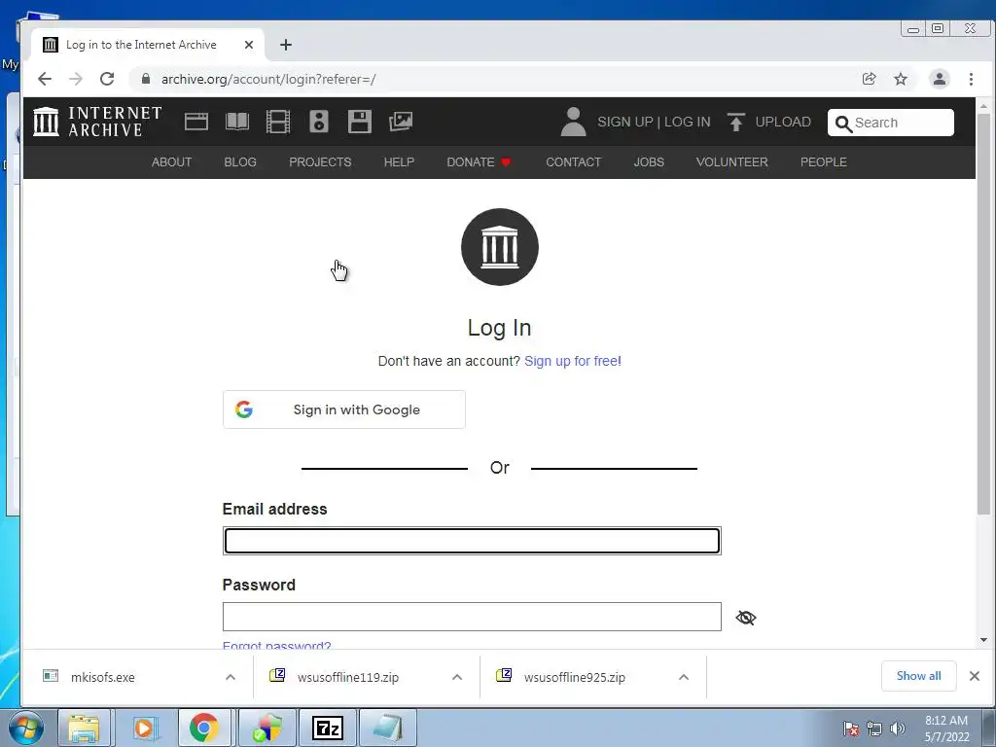Open the Chrome profile icon
The image size is (996, 747).
click(x=940, y=79)
